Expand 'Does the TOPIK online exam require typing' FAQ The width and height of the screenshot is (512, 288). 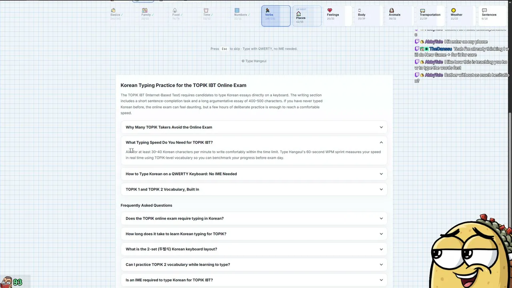point(254,218)
